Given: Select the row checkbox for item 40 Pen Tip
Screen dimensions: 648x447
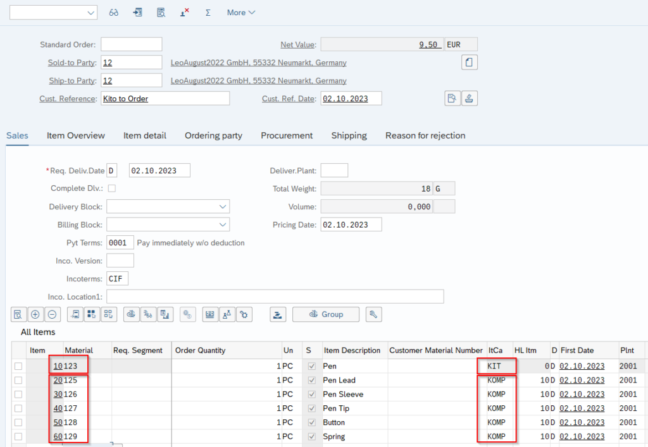Looking at the screenshot, I should 18,408.
